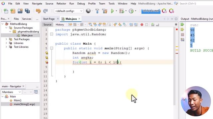The image size is (213, 119).
Task: Click the Save All toolbar icon
Action: pyautogui.click(x=27, y=11)
